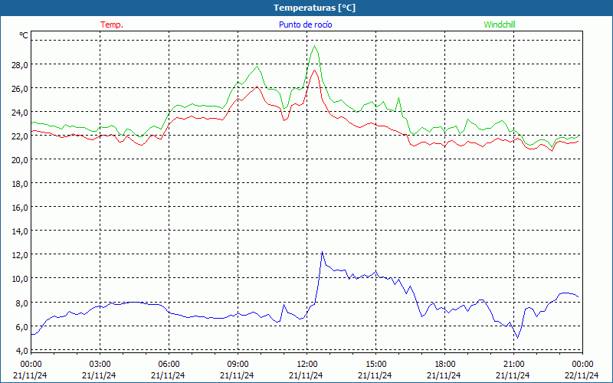The image size is (613, 383).
Task: Click the 03:00 time axis label
Action: [100, 365]
